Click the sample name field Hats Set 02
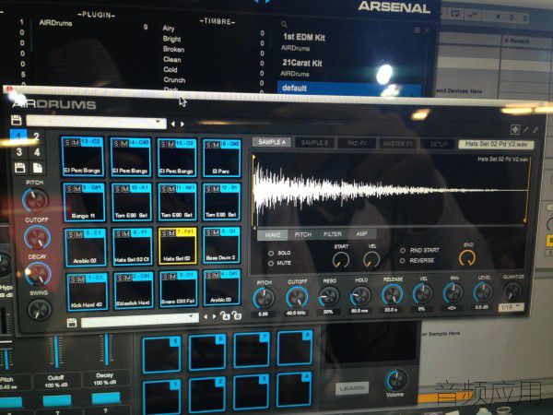Viewport: 553px width, 415px height. (x=496, y=144)
